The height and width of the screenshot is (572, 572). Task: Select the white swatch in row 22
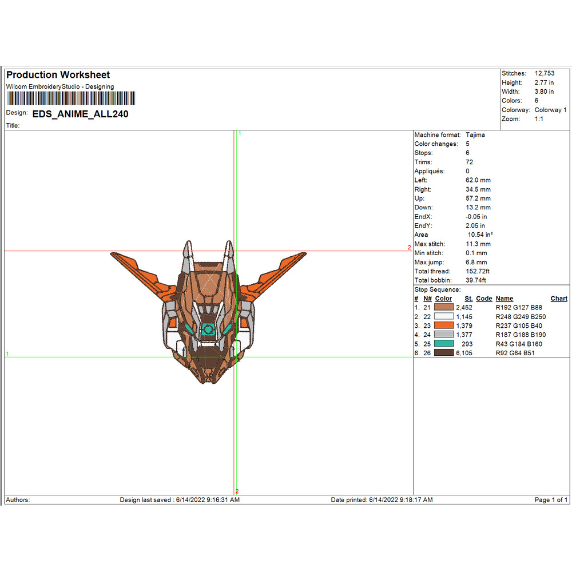444,317
